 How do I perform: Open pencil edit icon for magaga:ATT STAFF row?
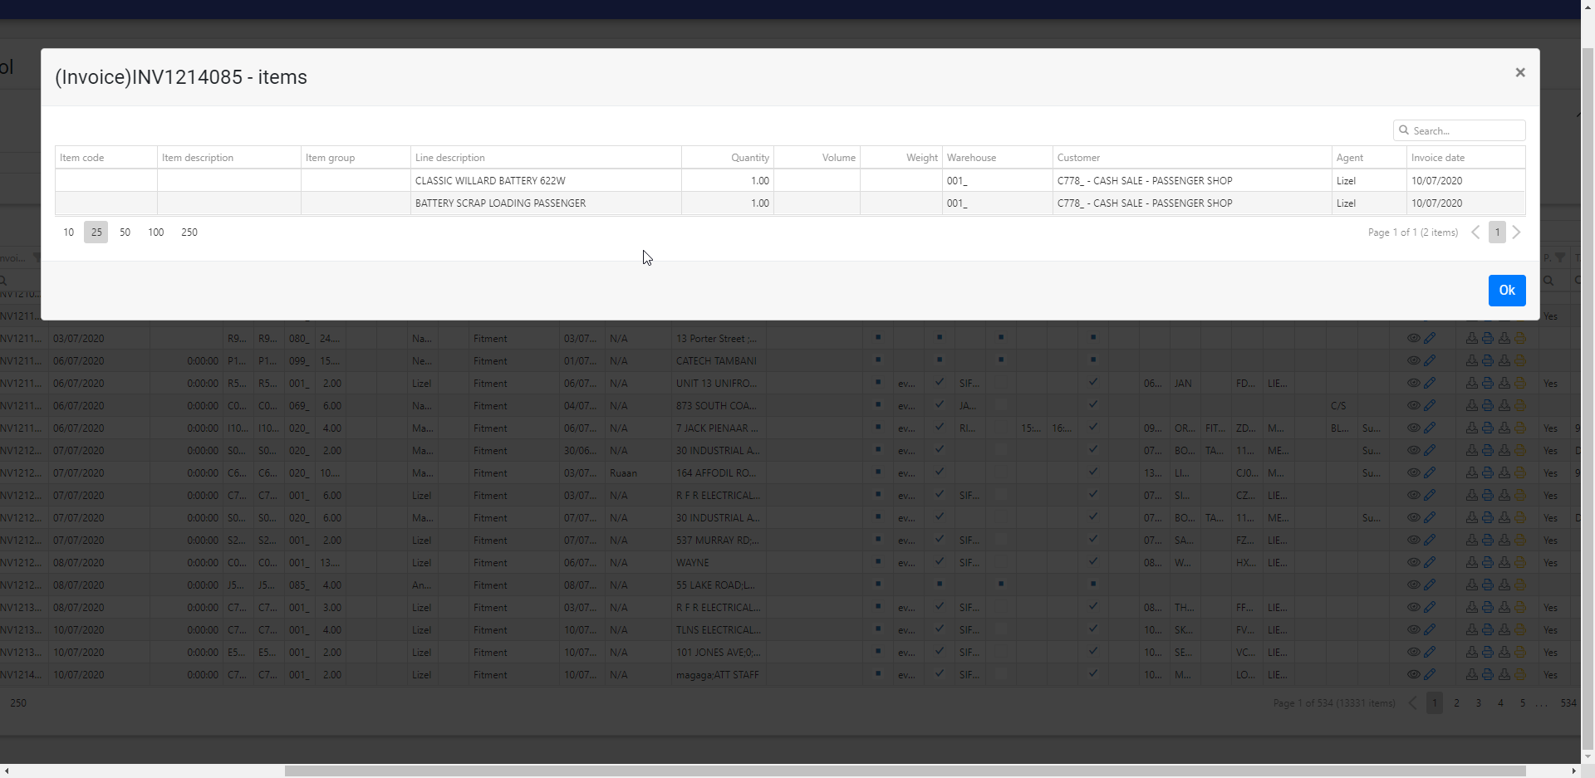(1430, 675)
